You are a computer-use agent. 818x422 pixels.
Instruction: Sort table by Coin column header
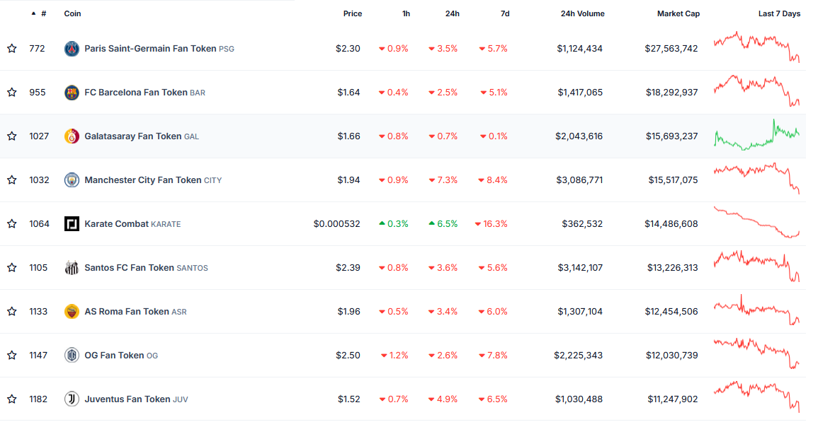coord(72,13)
